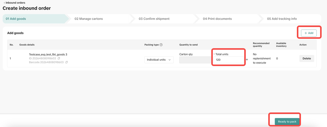
Task: Click the Packing type help icon
Action: (161, 45)
